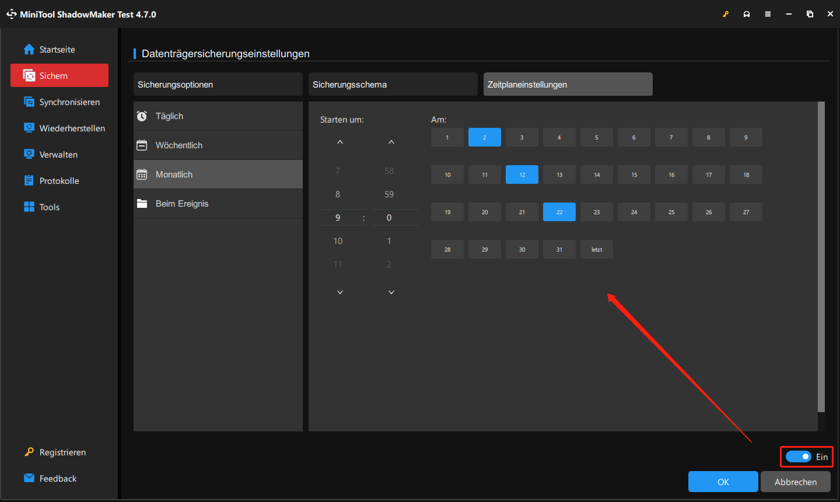This screenshot has width=840, height=502.
Task: Open the Zeitplaneinstellungen tab
Action: [568, 84]
